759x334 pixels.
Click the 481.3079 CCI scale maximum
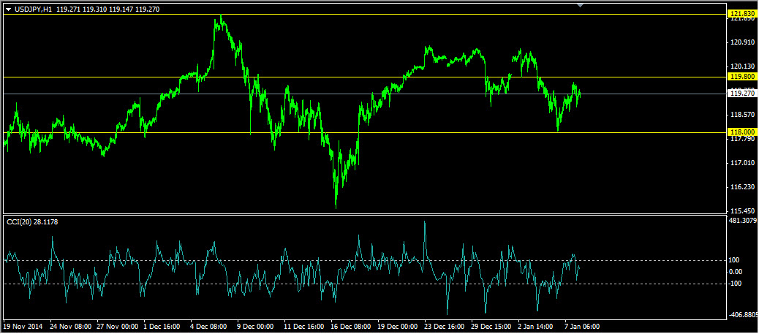(x=744, y=221)
